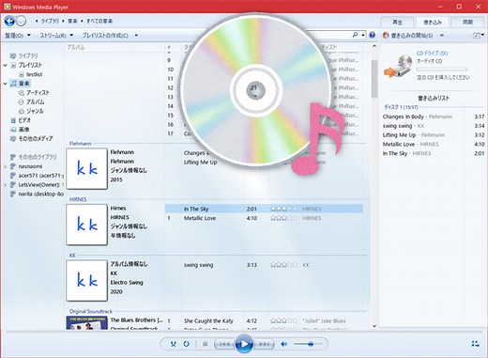Select Changes In Body in burn list
The width and height of the screenshot is (488, 358).
tap(434, 117)
